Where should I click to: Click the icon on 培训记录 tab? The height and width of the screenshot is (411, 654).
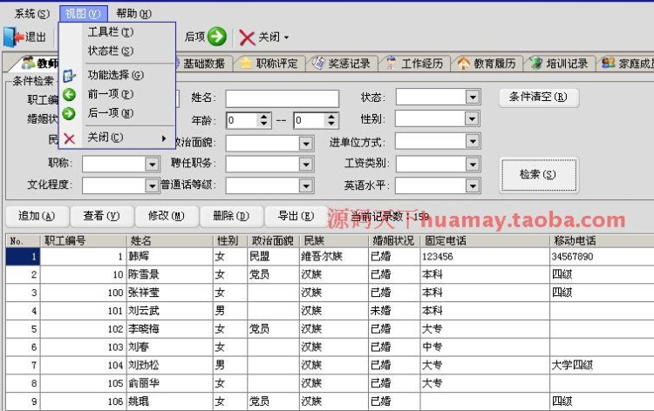click(x=536, y=64)
